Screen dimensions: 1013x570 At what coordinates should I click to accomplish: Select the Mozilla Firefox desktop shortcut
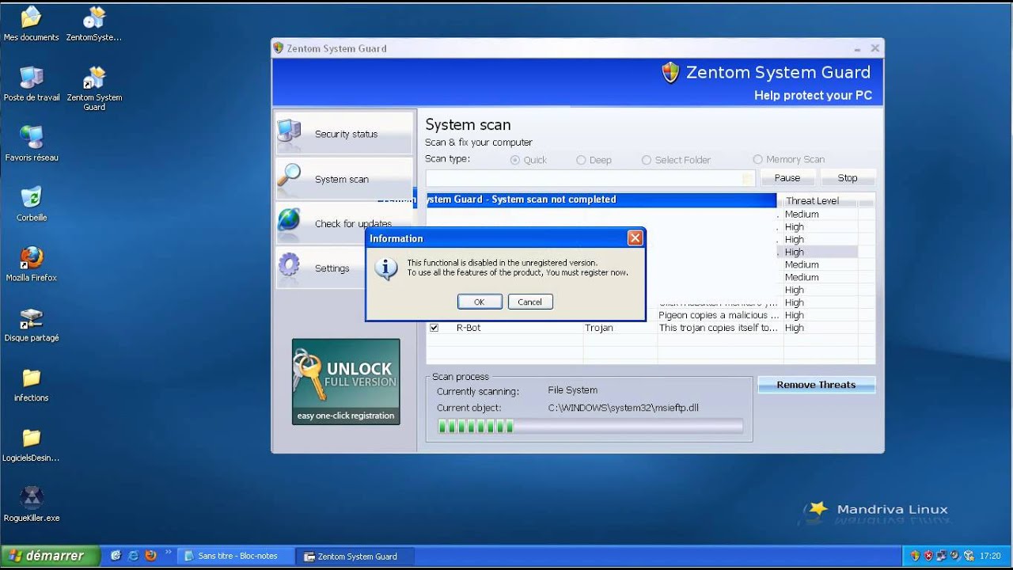[x=31, y=264]
